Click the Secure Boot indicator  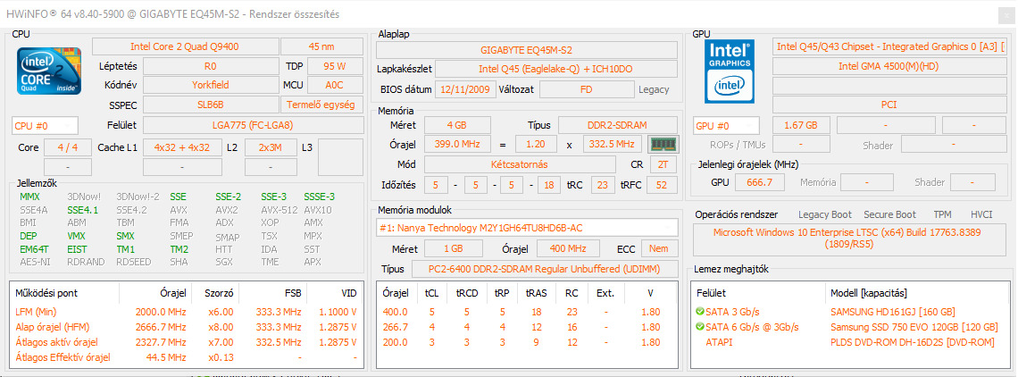click(x=890, y=214)
